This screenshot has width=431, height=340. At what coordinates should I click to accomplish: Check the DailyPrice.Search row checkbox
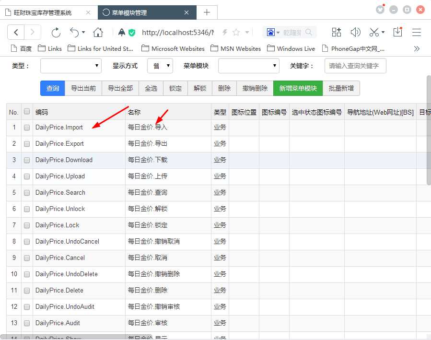pyautogui.click(x=27, y=193)
